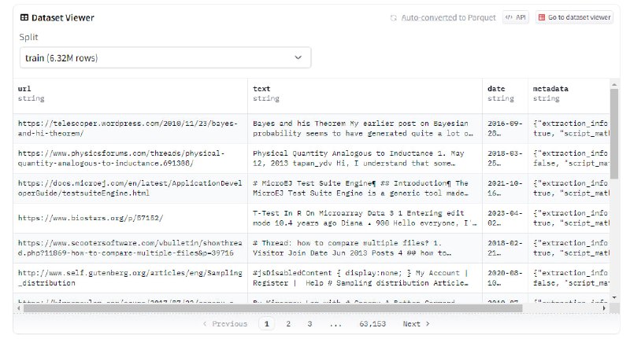Open the train split dropdown
630x339 pixels.
(165, 57)
